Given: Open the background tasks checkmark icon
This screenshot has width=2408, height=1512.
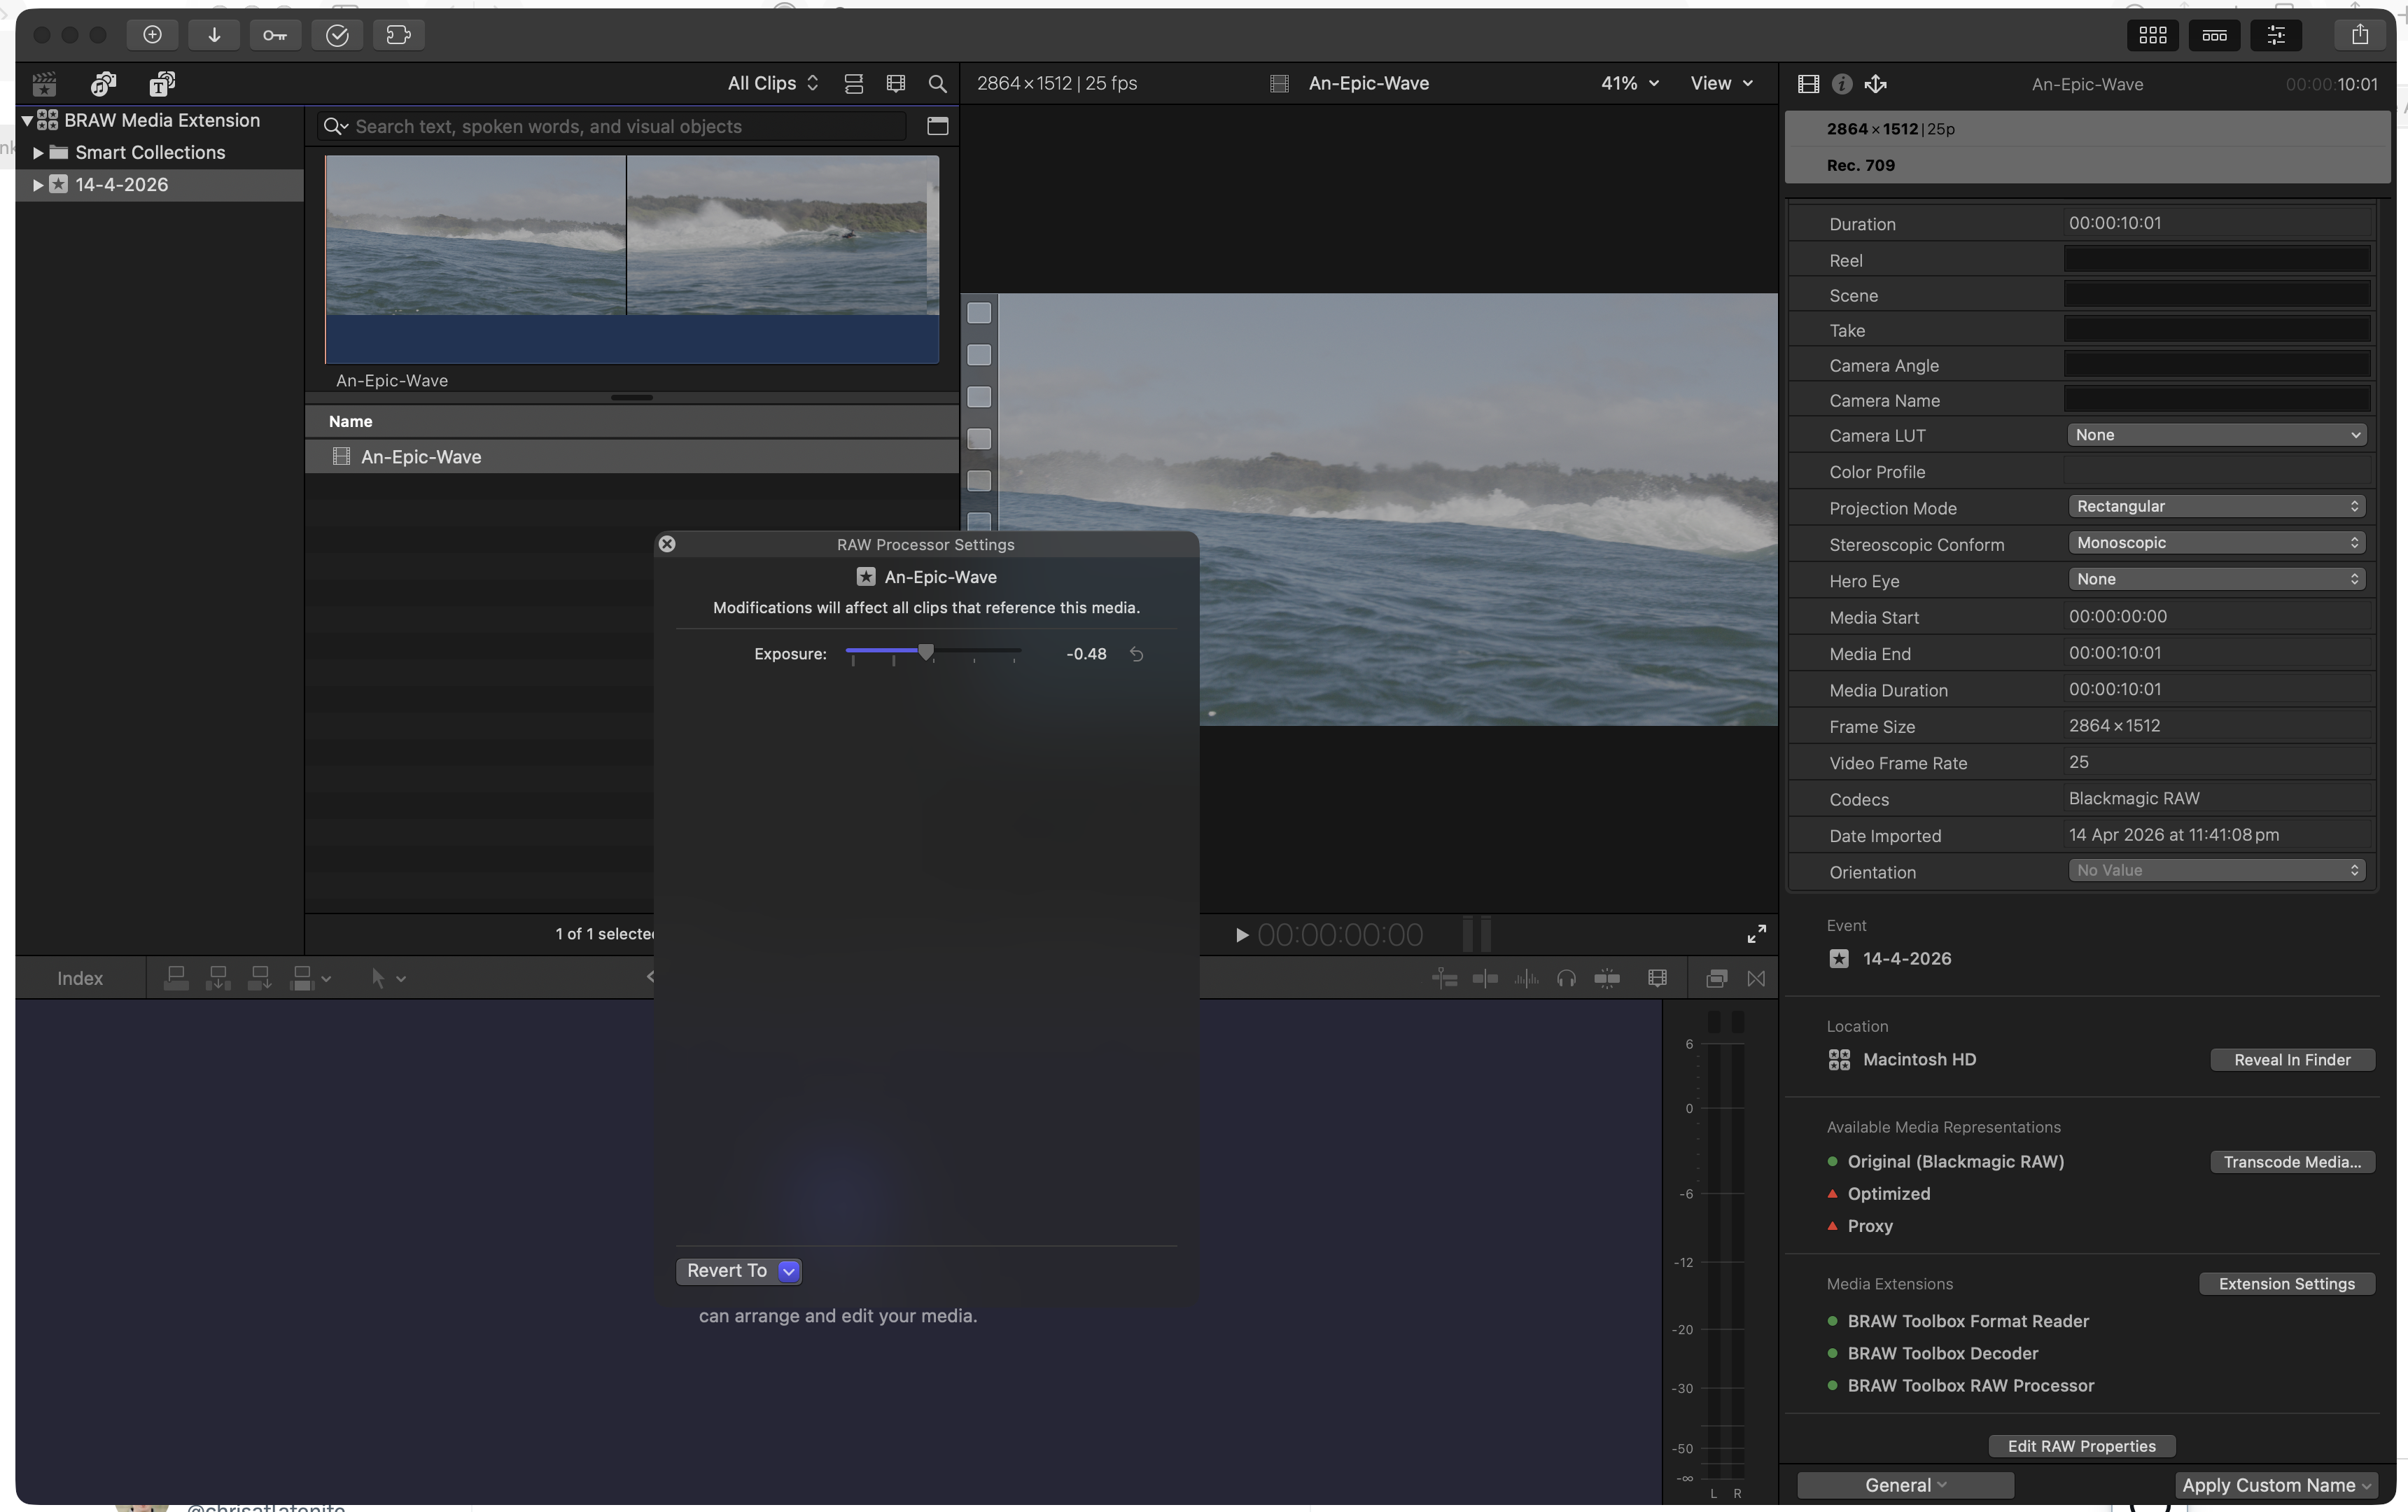Looking at the screenshot, I should point(337,35).
